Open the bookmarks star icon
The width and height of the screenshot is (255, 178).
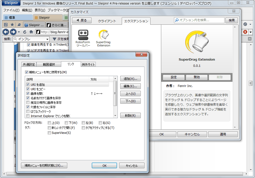pyautogui.click(x=12, y=25)
